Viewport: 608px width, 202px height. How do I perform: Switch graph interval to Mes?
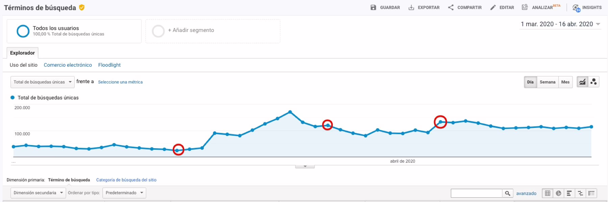tap(565, 82)
